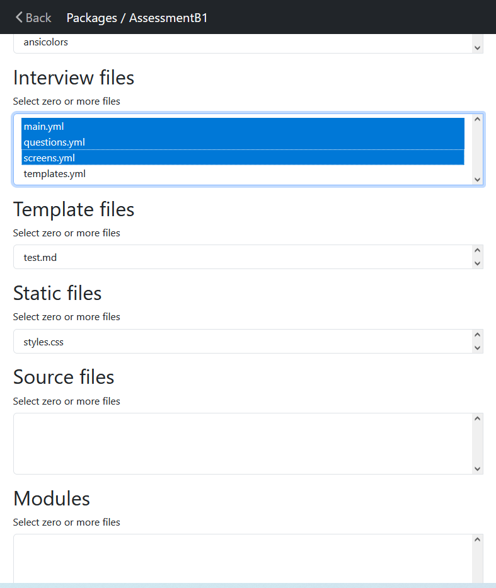496x588 pixels.
Task: Select questions.yml in Interview files list
Action: [54, 142]
